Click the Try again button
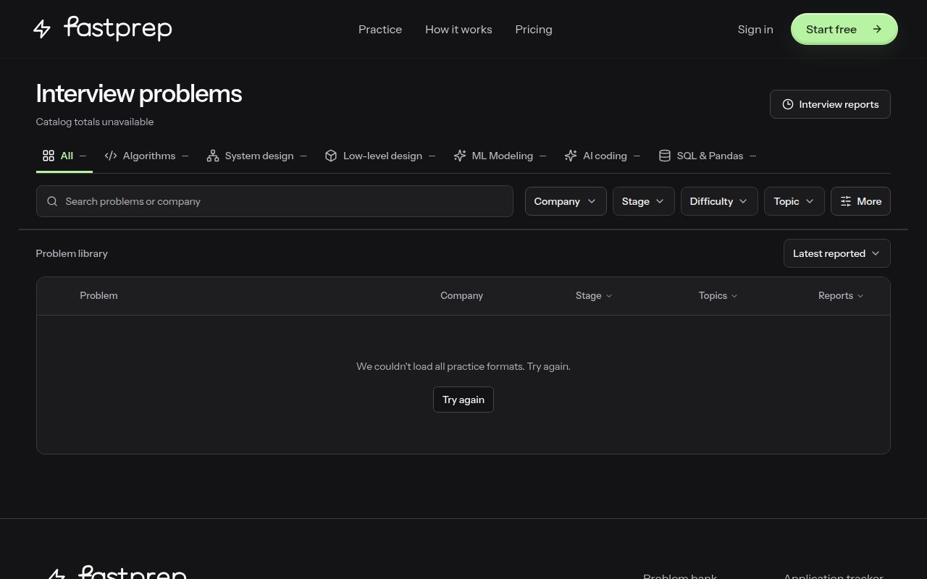927x579 pixels. [463, 400]
